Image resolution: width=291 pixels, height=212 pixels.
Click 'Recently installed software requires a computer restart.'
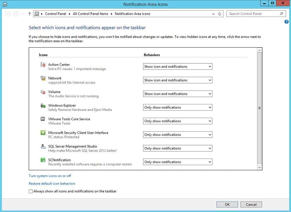[90, 164]
